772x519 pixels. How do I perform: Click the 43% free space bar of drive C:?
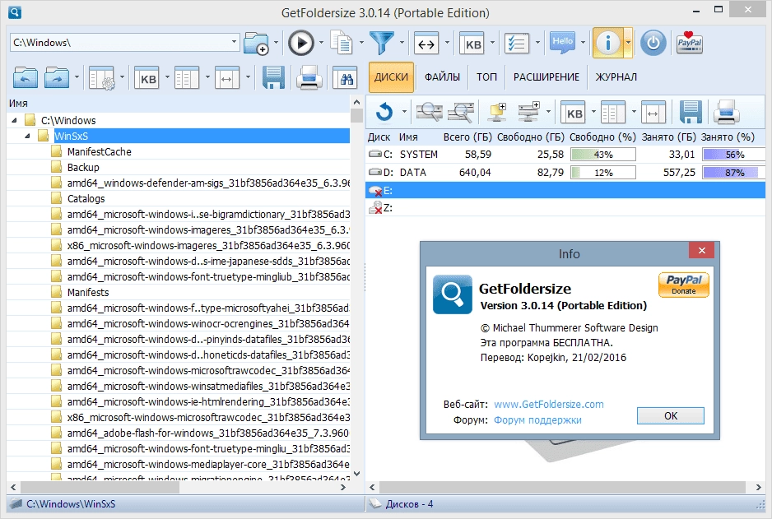pos(603,155)
